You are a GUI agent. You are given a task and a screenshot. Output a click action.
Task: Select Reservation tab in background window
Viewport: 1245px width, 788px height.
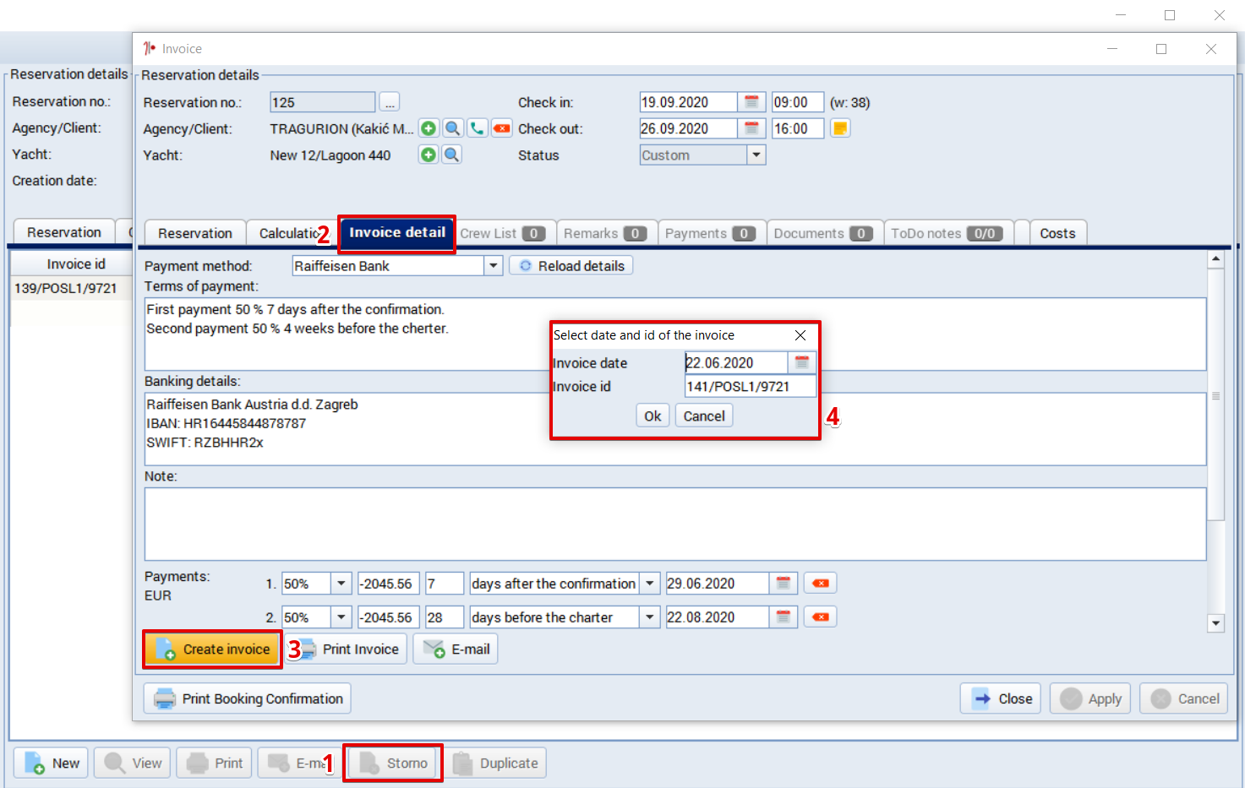point(64,232)
